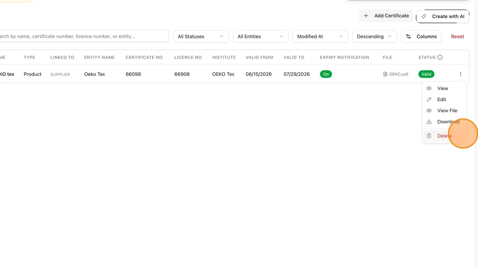Open the three-dot row actions menu
Screen dimensions: 478x267
[x=461, y=74]
